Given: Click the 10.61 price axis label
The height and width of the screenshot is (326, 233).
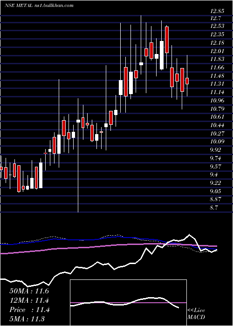Looking at the screenshot, I should (218, 117).
